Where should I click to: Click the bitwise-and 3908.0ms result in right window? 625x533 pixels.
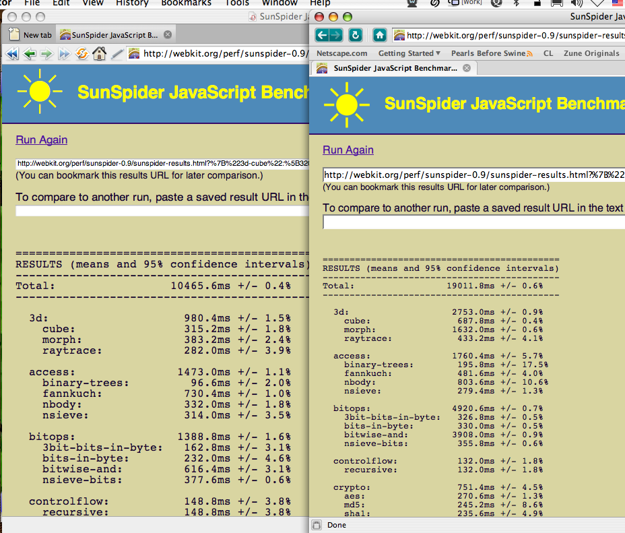pyautogui.click(x=473, y=435)
